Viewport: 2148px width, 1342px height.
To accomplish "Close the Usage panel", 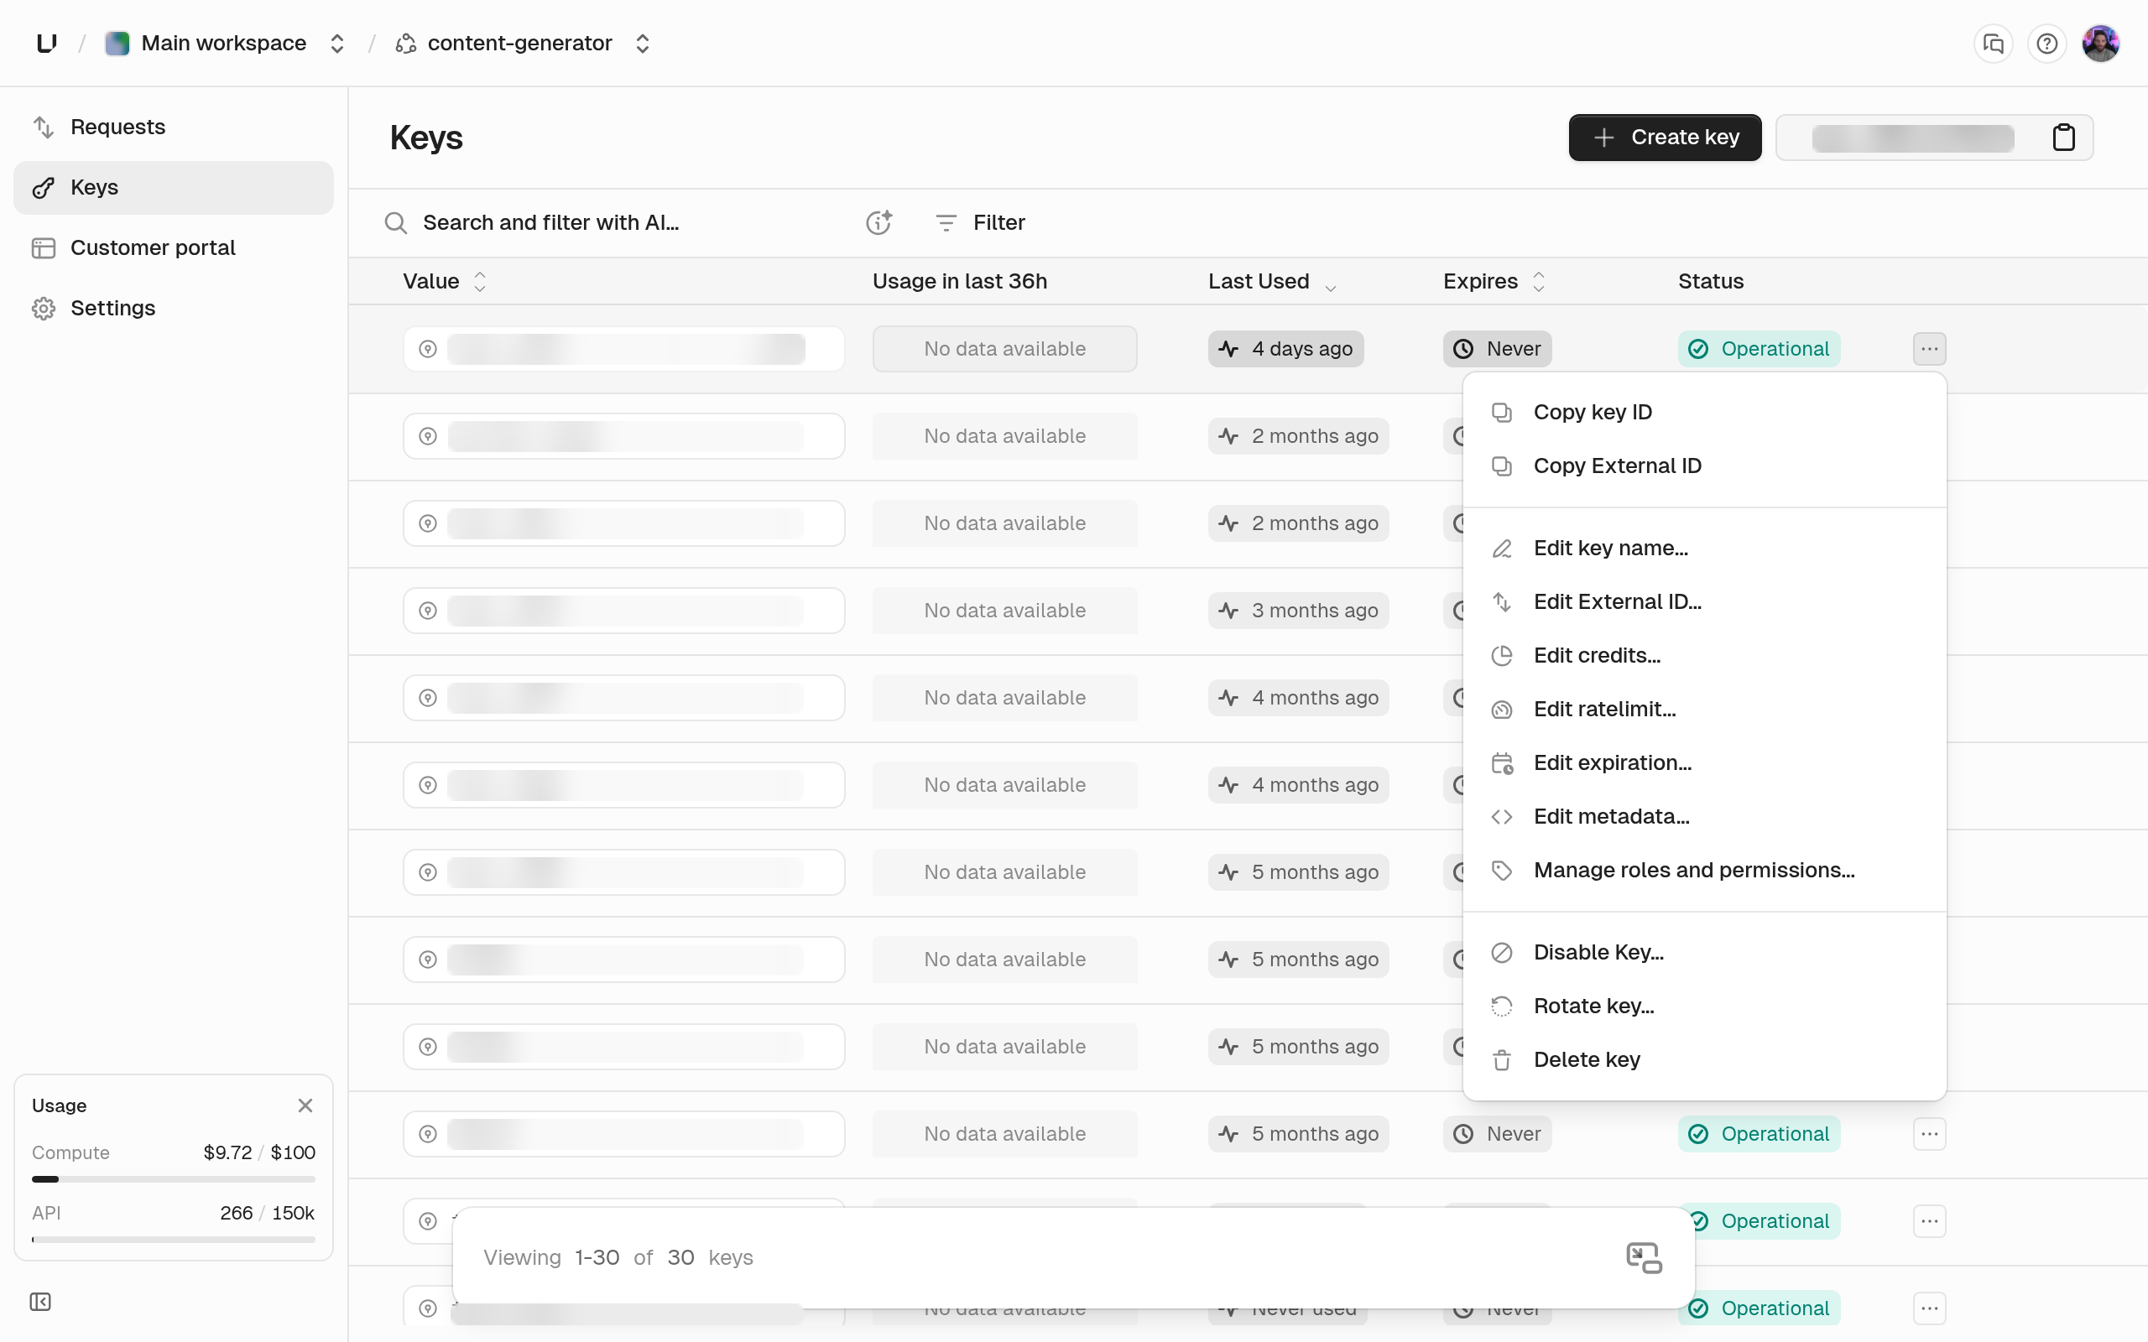I will pos(305,1105).
